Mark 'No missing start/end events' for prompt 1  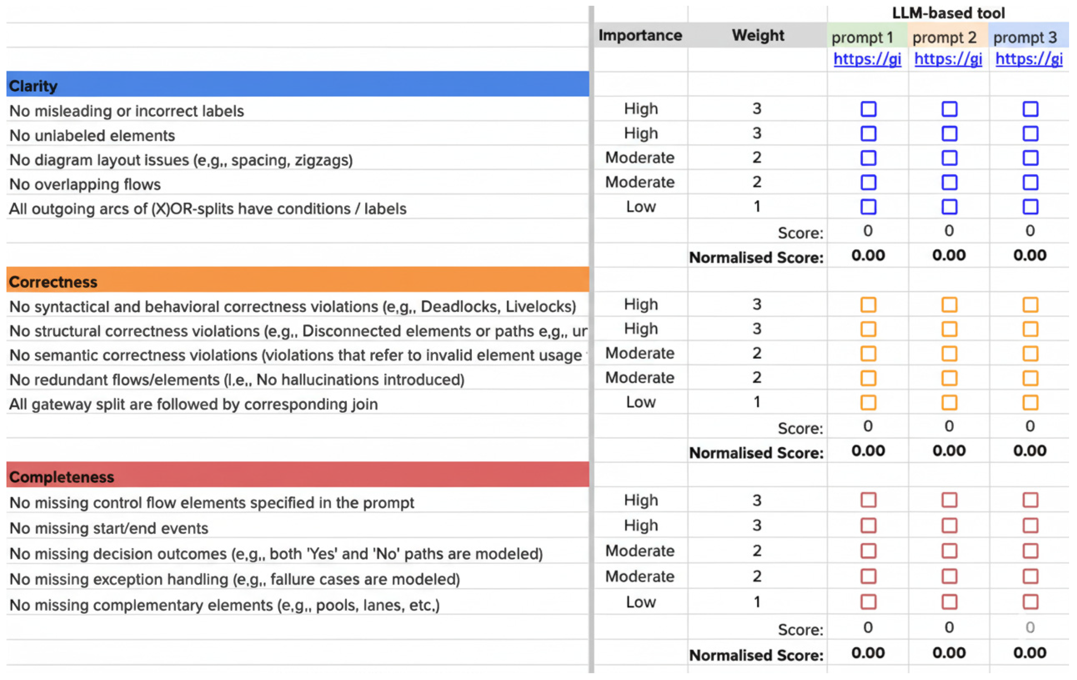point(868,525)
